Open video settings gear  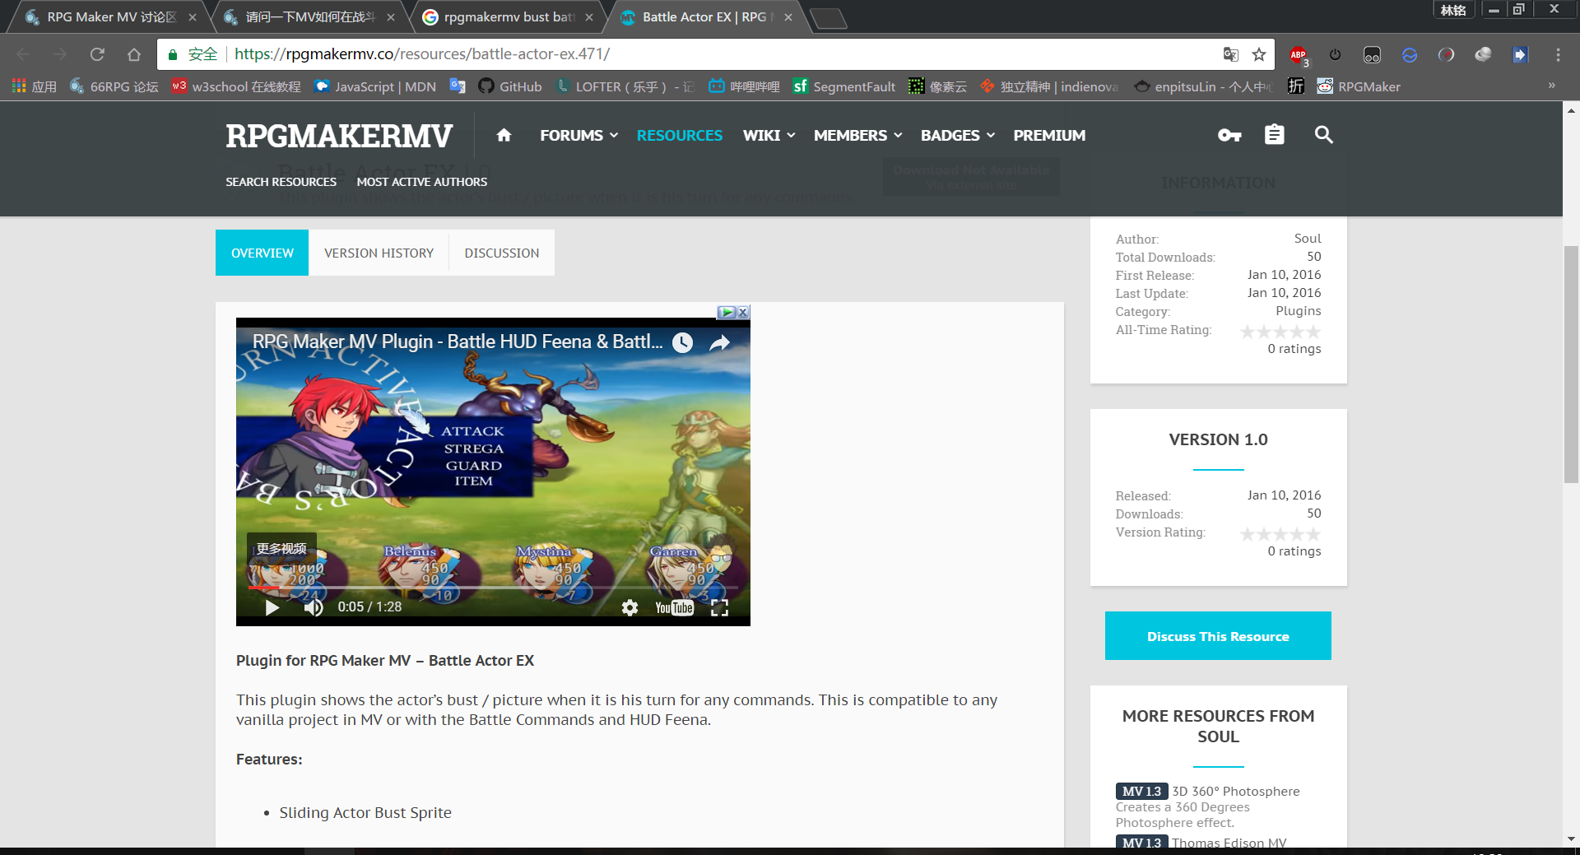pos(630,607)
